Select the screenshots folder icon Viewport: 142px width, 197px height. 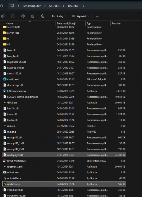(5, 27)
